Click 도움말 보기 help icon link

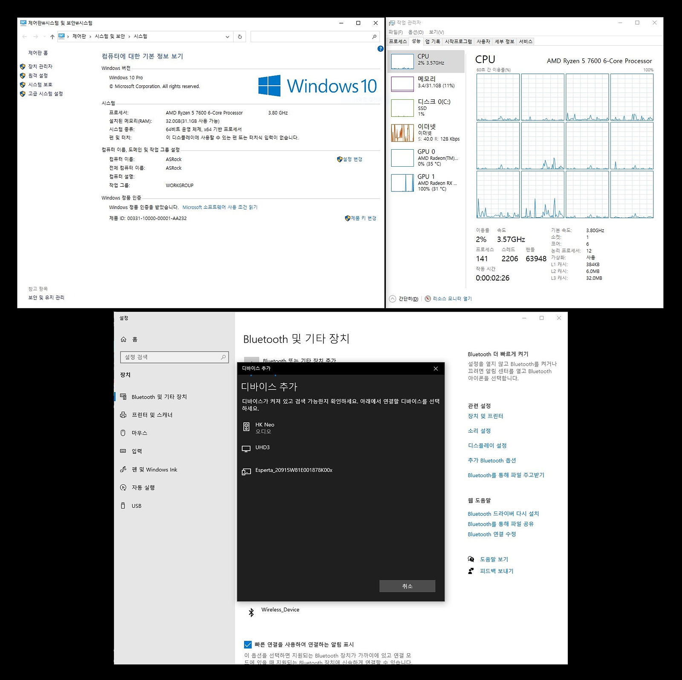point(488,559)
